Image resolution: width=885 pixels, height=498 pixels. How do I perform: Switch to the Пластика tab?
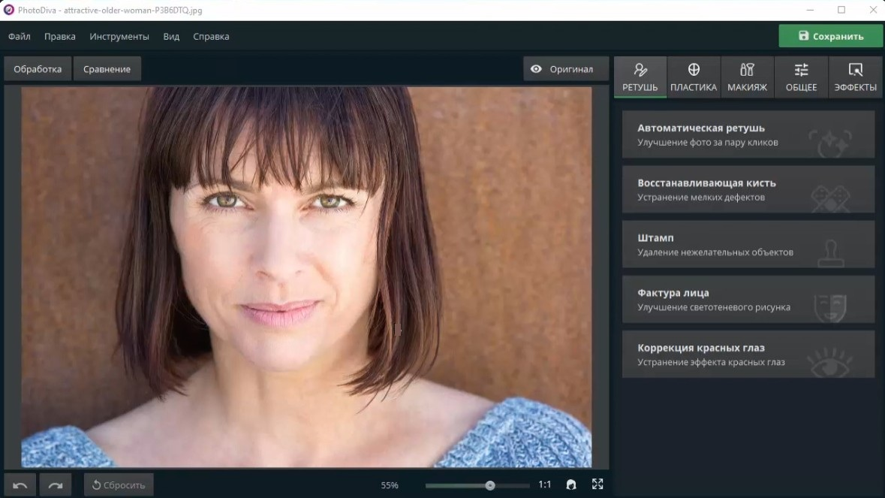(694, 77)
